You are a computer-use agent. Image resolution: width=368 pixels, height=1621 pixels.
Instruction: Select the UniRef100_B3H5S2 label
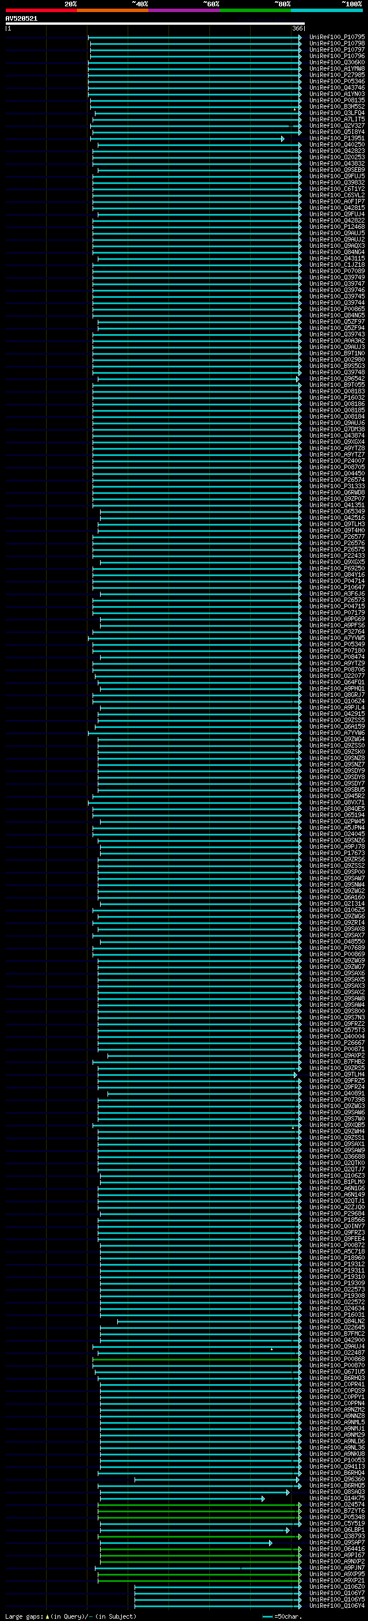(336, 106)
